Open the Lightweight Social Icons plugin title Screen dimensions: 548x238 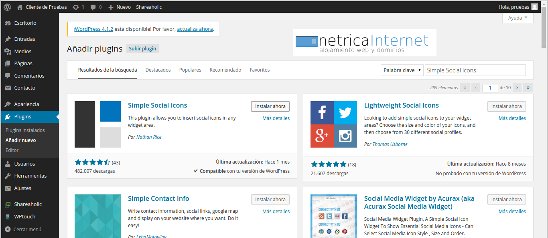click(x=402, y=106)
